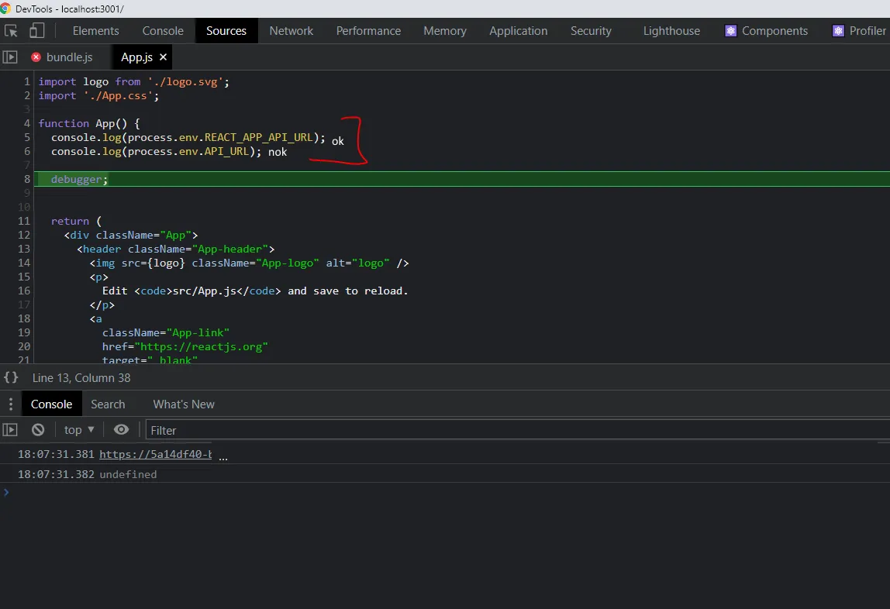Toggle the device toolbar icon

click(x=36, y=31)
